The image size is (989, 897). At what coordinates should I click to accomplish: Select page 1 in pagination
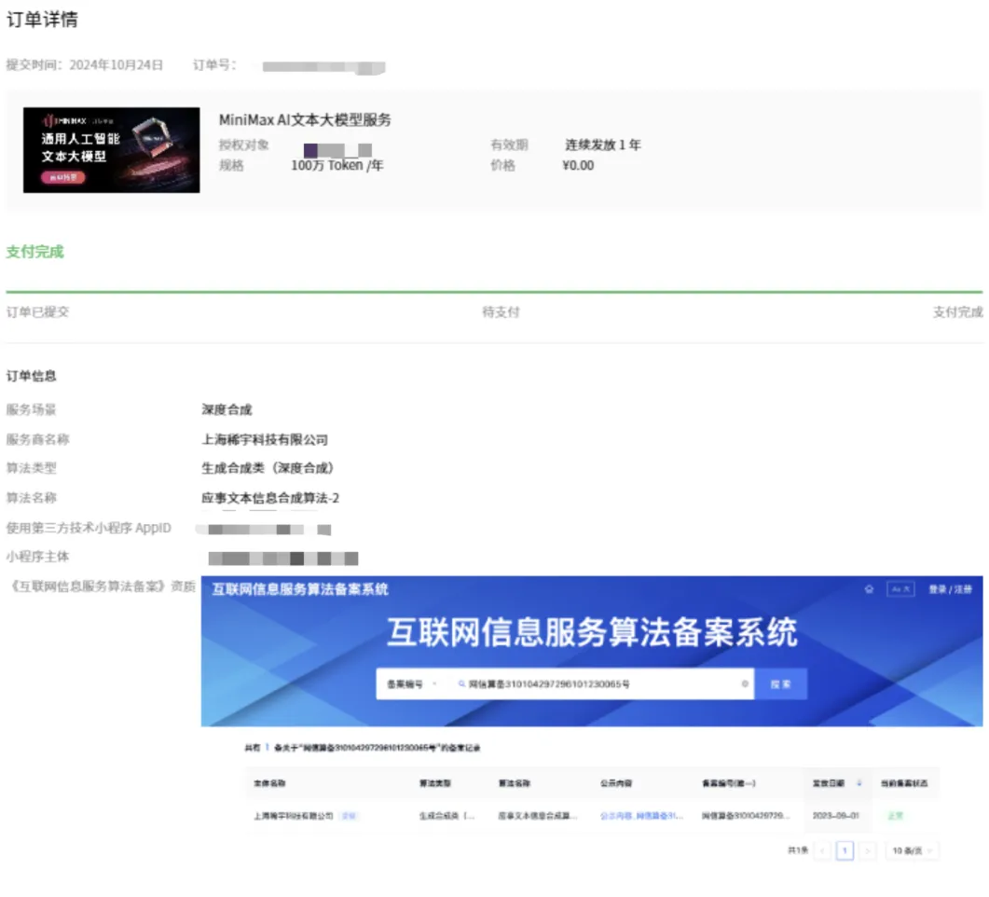(x=845, y=850)
